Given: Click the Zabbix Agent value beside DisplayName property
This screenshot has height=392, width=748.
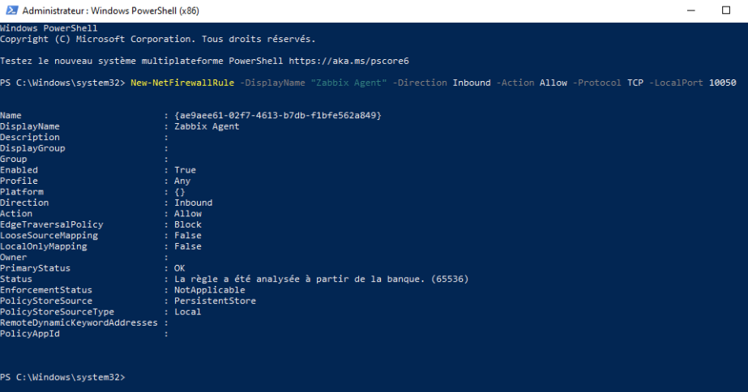Looking at the screenshot, I should 207,126.
